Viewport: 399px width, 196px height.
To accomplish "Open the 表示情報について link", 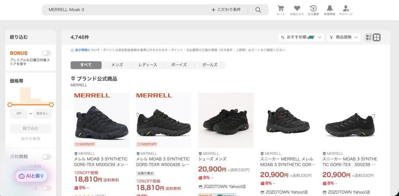I will click(87, 50).
